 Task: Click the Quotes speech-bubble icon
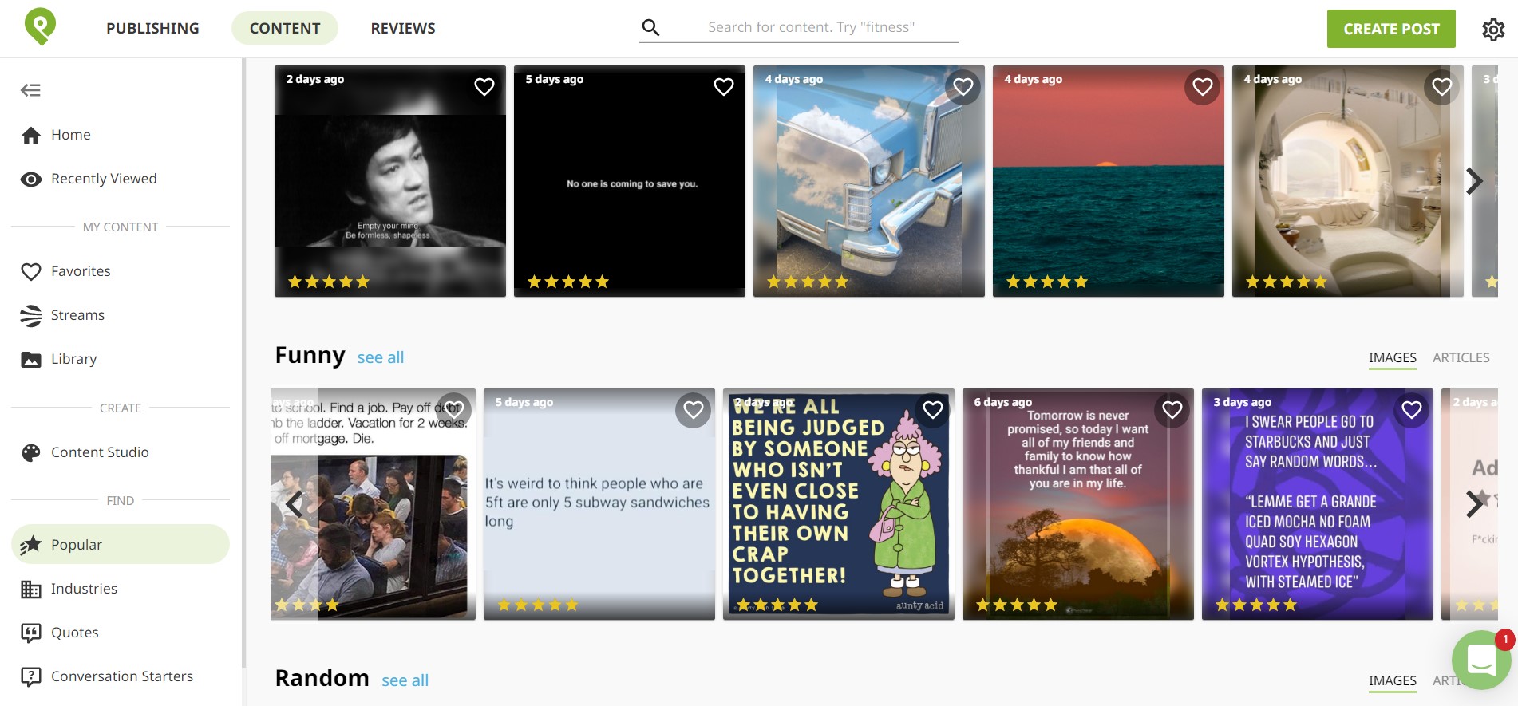31,633
